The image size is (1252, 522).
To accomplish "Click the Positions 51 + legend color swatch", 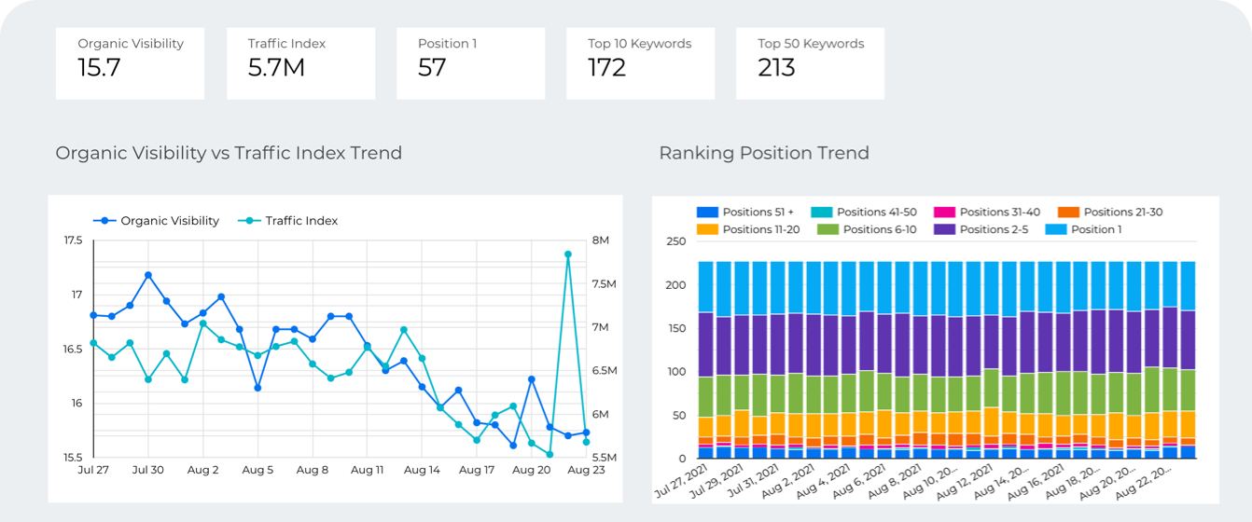I will (x=707, y=213).
